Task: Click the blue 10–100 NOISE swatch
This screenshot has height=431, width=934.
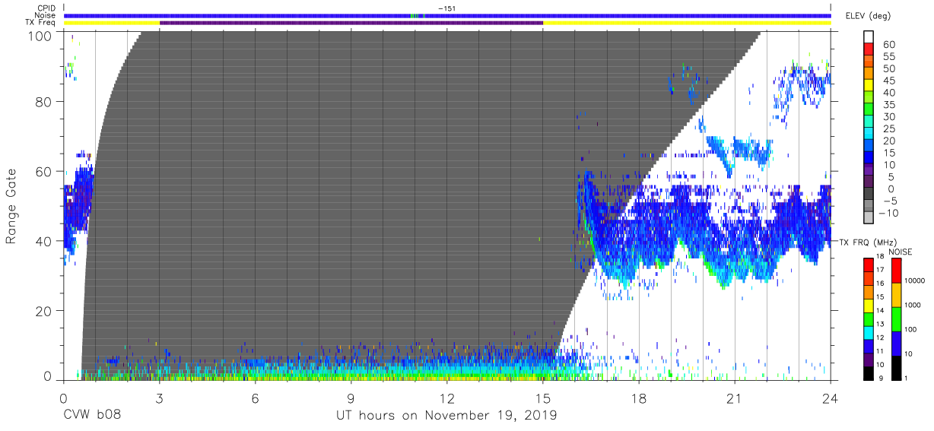Action: (x=897, y=344)
